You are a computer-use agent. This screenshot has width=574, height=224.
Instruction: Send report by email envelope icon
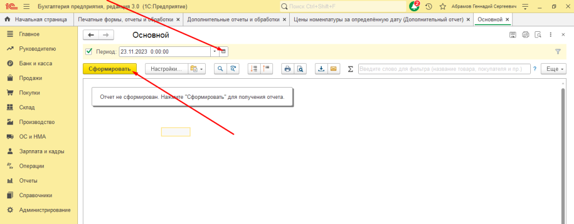click(334, 69)
